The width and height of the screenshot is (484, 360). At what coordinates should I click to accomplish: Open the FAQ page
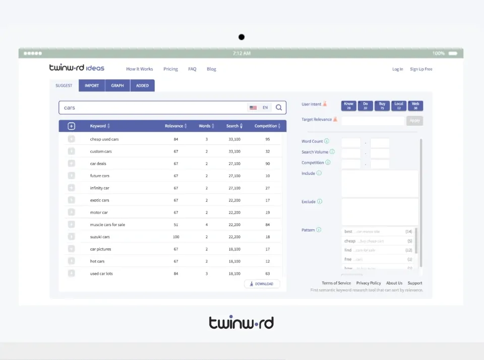192,69
